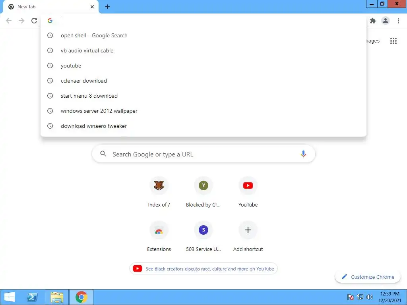The image size is (407, 305).
Task: Click the forward navigation arrow
Action: (x=21, y=21)
